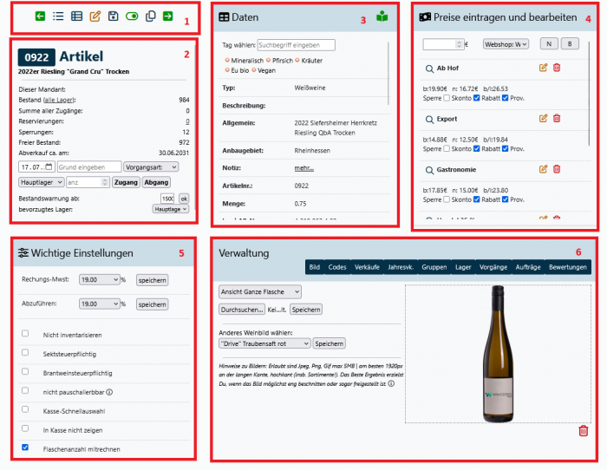Screen dimensions: 607x470
Task: Click the 'Tag wählen' search input field
Action: coord(296,45)
